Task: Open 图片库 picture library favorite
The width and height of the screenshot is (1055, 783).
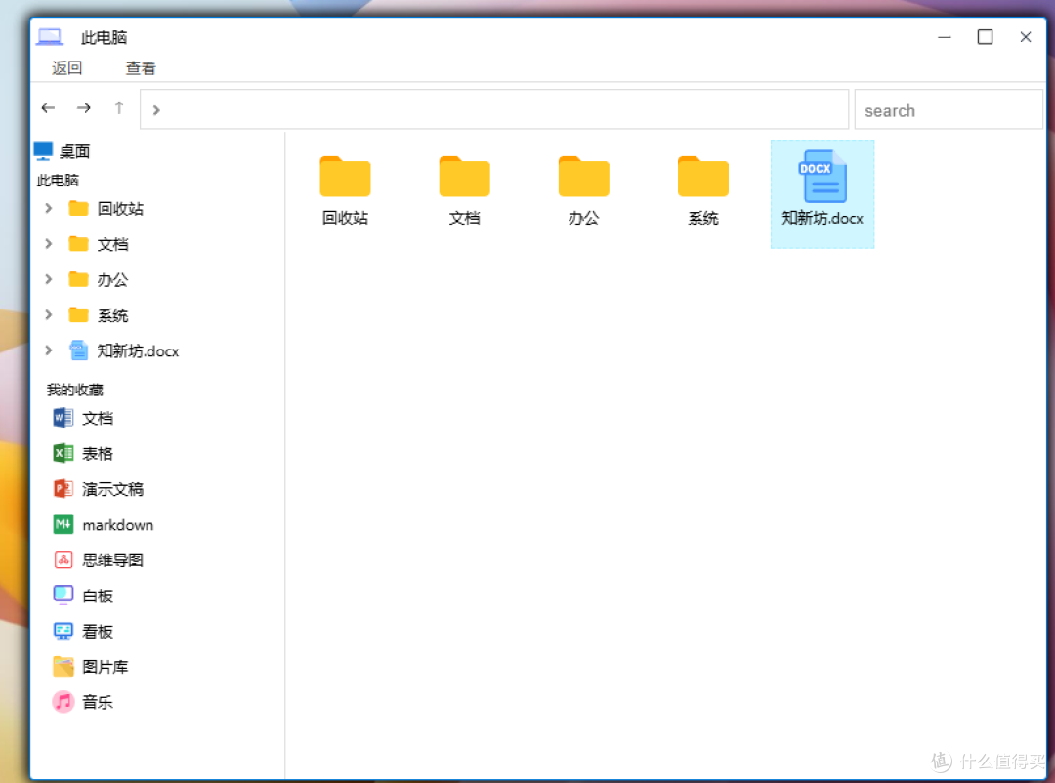Action: click(x=91, y=667)
